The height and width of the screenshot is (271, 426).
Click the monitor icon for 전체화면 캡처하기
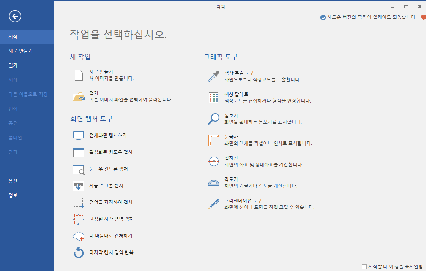tap(79, 135)
